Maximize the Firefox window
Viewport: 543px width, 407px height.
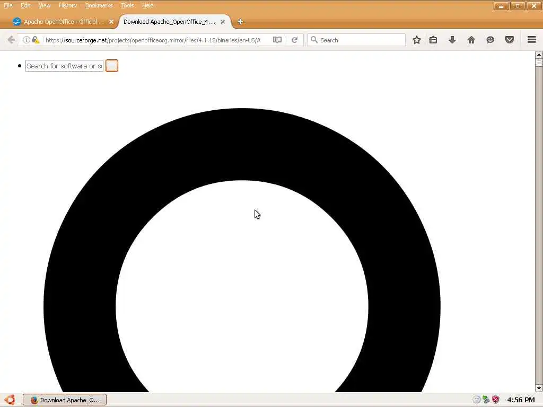point(518,6)
